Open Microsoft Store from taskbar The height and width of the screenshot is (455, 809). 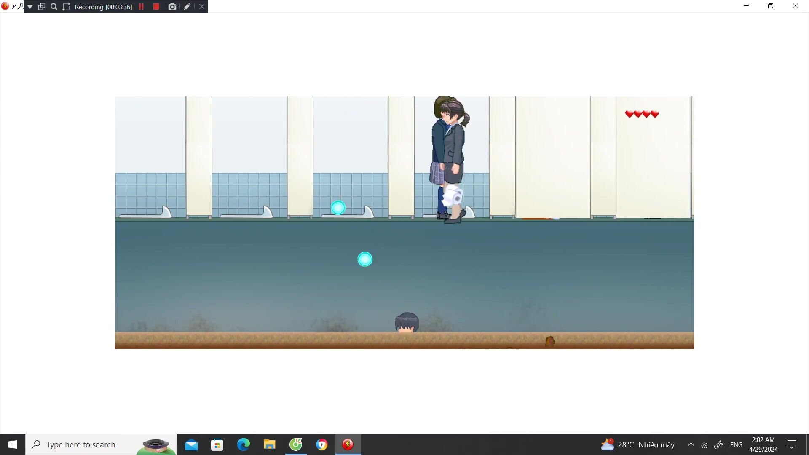click(217, 444)
